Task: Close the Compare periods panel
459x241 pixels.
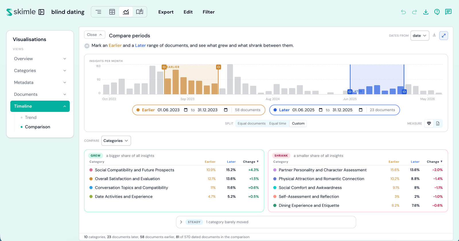Action: (x=94, y=35)
